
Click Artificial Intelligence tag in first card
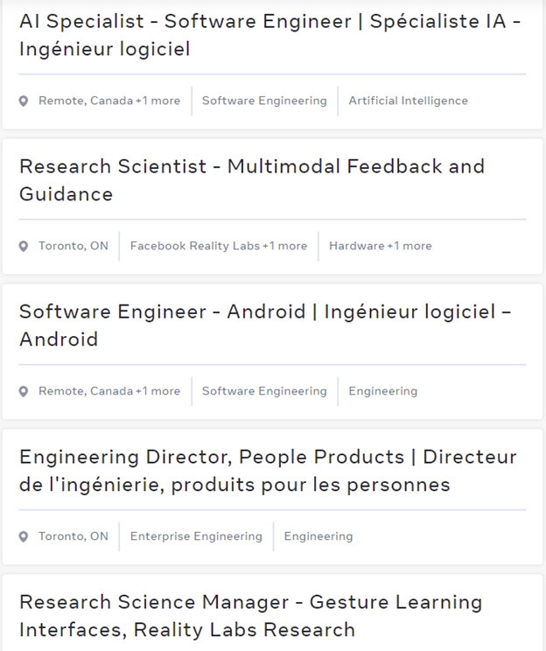[408, 101]
